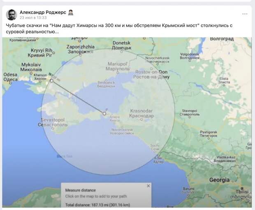Screen dimensions: 255x210
Task: Click the Sochi city label
Action: [155, 147]
